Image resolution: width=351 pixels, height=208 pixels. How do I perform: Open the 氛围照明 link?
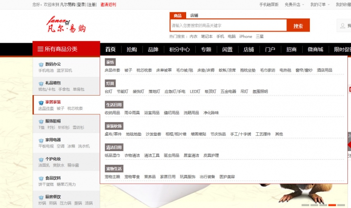point(260,92)
